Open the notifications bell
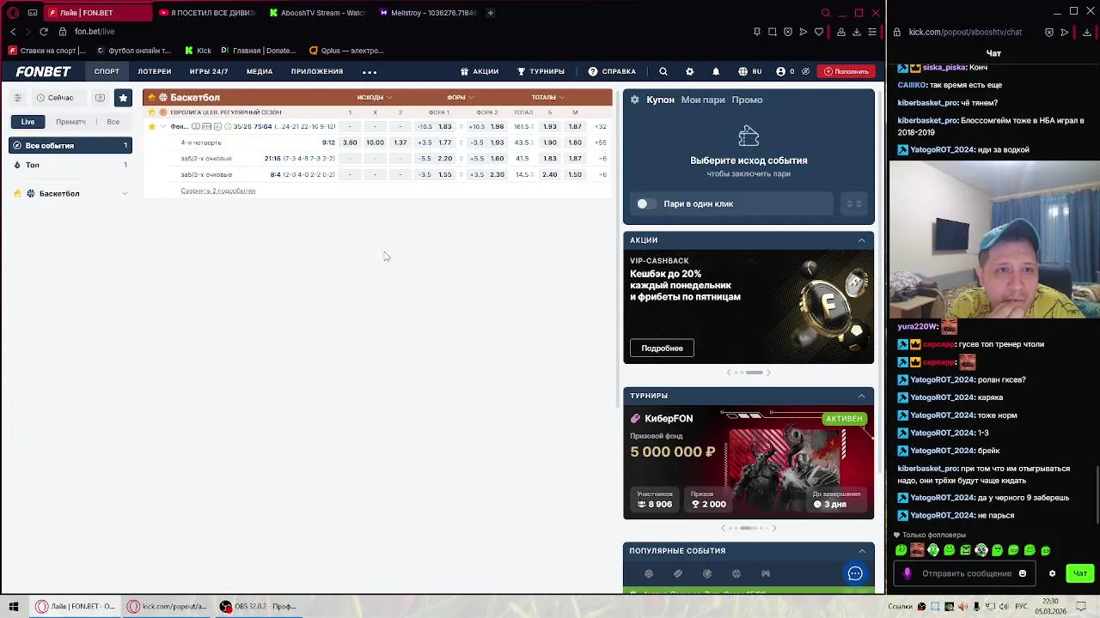1100x618 pixels. tap(716, 72)
